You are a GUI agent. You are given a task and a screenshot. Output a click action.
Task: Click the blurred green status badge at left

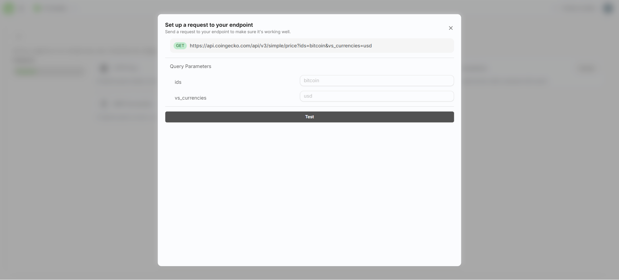click(x=26, y=72)
